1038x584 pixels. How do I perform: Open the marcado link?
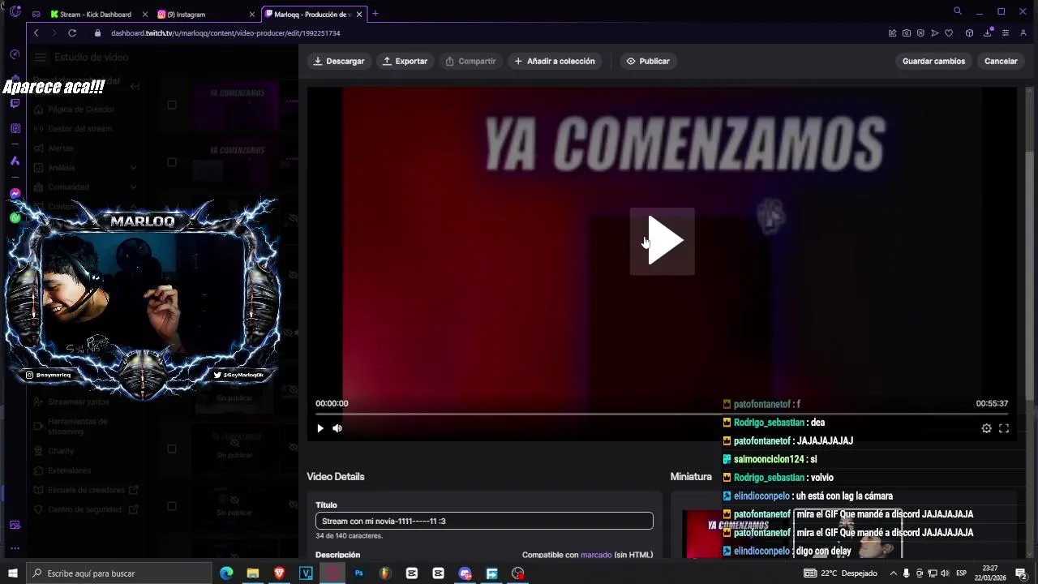click(596, 555)
